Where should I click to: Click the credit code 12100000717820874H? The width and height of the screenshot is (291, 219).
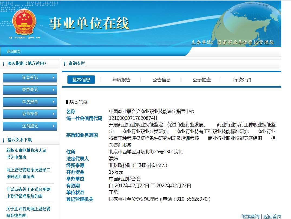133,118
